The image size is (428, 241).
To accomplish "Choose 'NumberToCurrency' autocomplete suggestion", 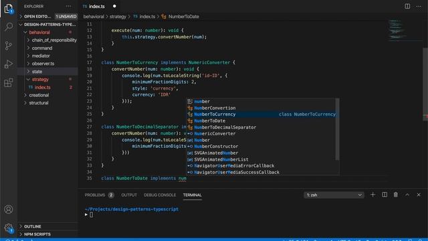I will coord(261,114).
